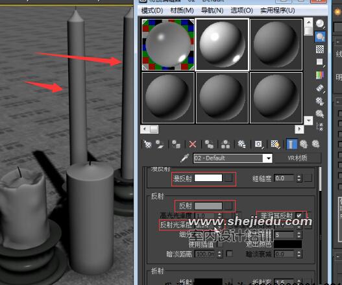Click the 暗淡衰减 spinner arrows
The image size is (342, 285).
click(x=299, y=254)
